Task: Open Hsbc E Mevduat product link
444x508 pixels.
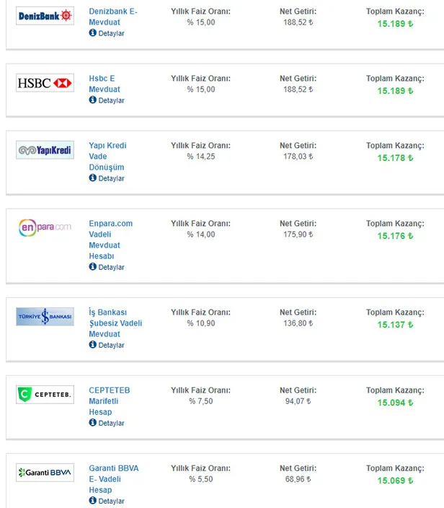Action: coord(105,84)
